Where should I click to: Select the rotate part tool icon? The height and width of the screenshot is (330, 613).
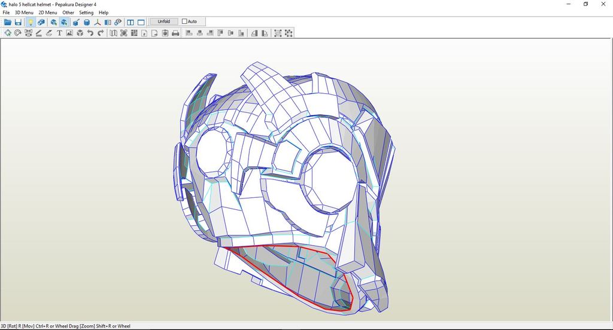click(x=17, y=33)
